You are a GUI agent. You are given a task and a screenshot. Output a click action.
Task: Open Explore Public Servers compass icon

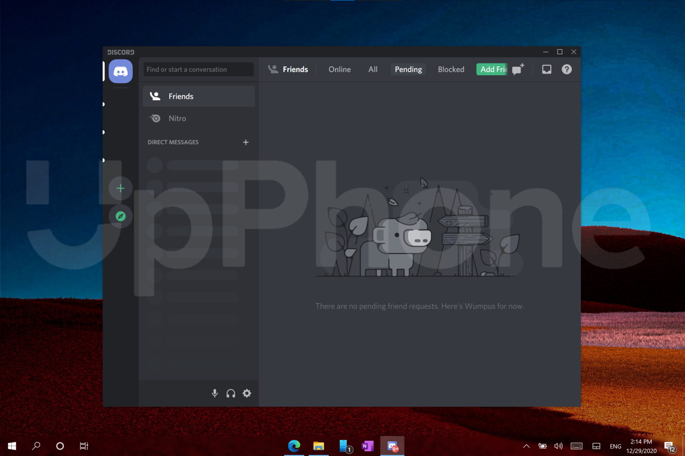pyautogui.click(x=120, y=216)
